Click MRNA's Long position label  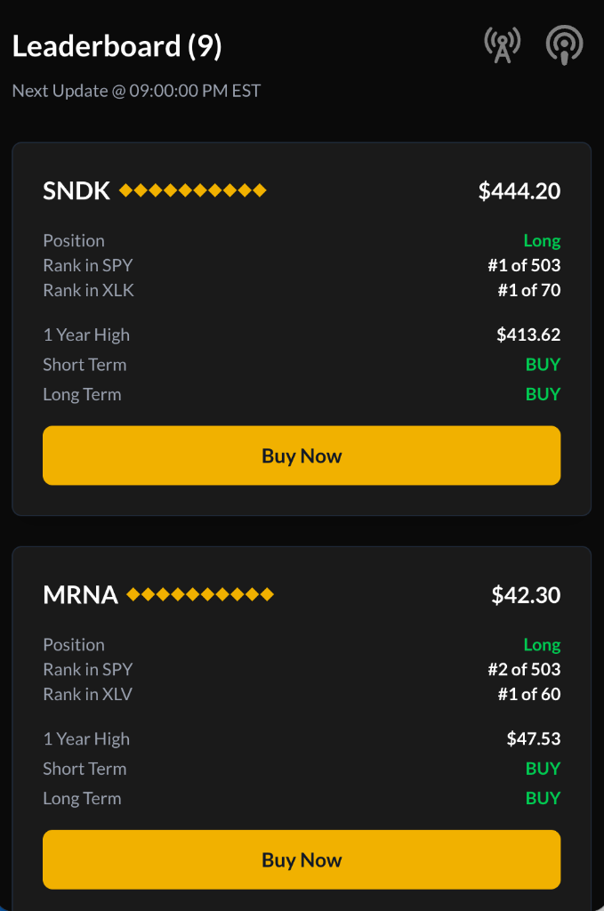(x=542, y=644)
